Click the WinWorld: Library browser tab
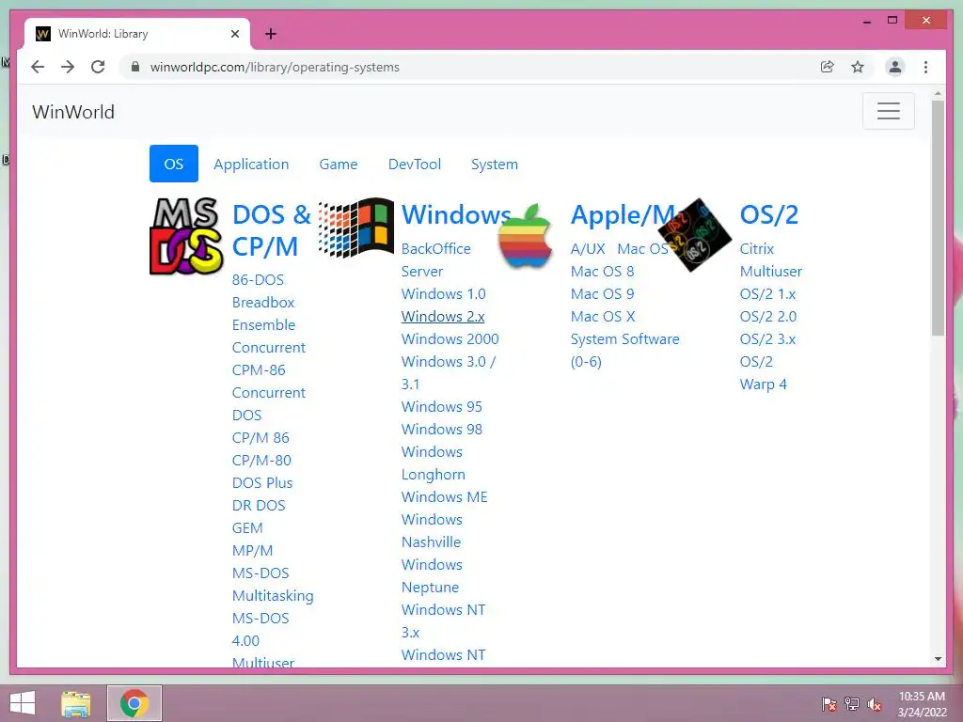The width and height of the screenshot is (963, 722). tap(137, 34)
